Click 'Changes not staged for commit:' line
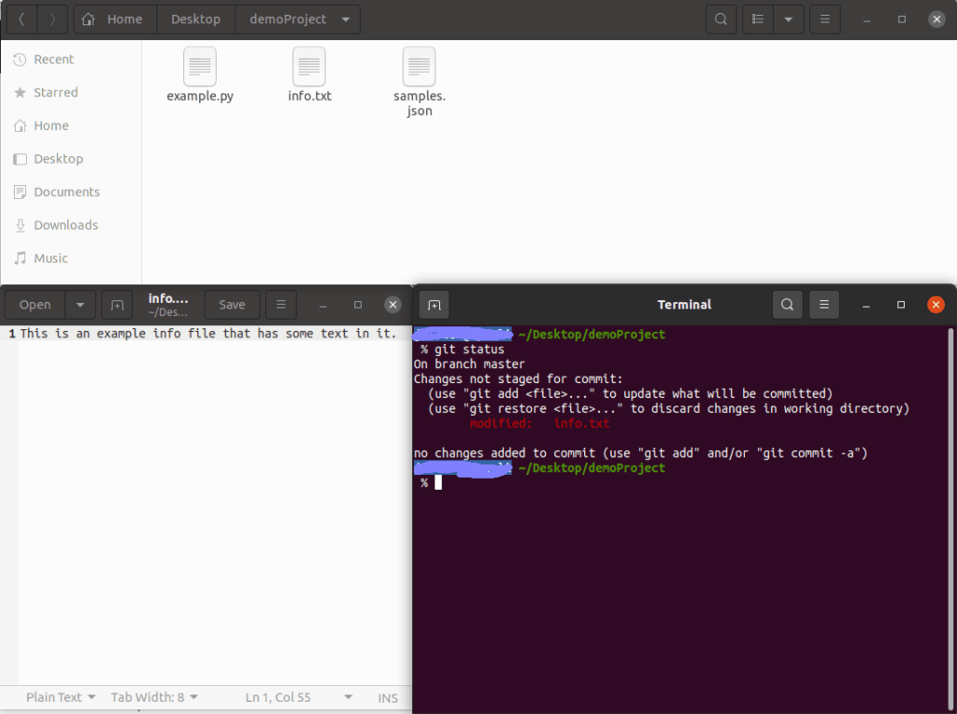Viewport: 957px width, 714px height. 518,378
